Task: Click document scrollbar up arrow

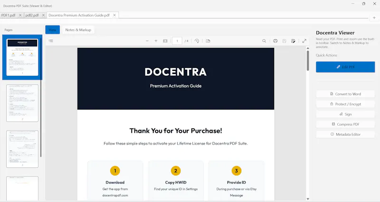Action: point(308,48)
